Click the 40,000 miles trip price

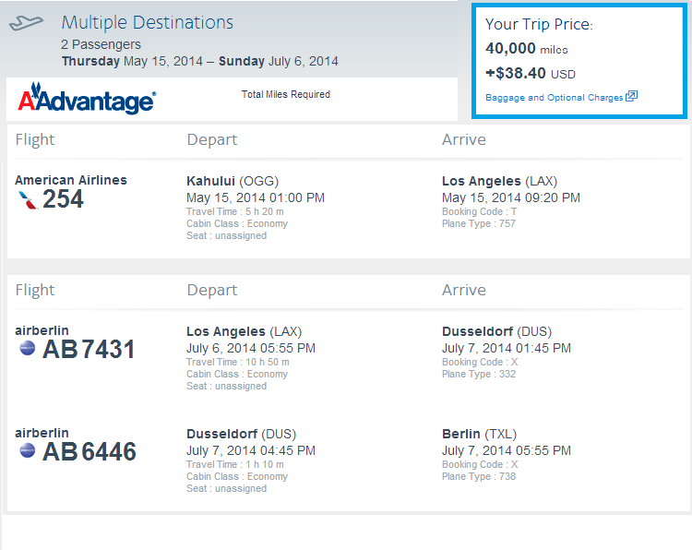pos(527,48)
